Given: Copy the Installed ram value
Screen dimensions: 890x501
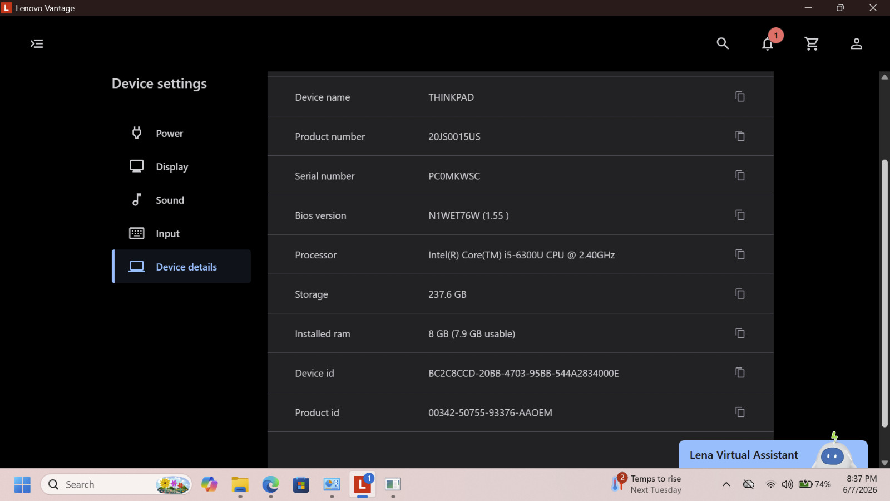Looking at the screenshot, I should 740,334.
